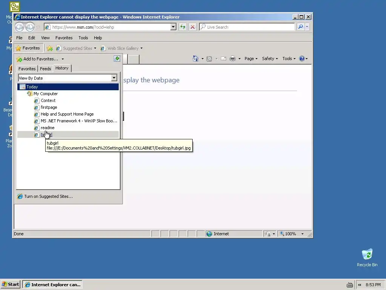This screenshot has width=386, height=290.
Task: Open the Edit menu
Action: tap(32, 38)
